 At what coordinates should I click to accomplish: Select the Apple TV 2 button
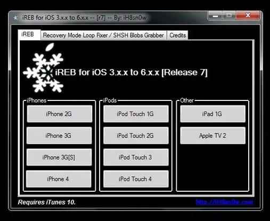(x=213, y=135)
